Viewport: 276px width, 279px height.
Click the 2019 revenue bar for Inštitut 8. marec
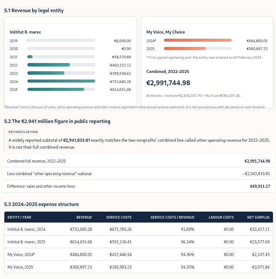(x=61, y=40)
